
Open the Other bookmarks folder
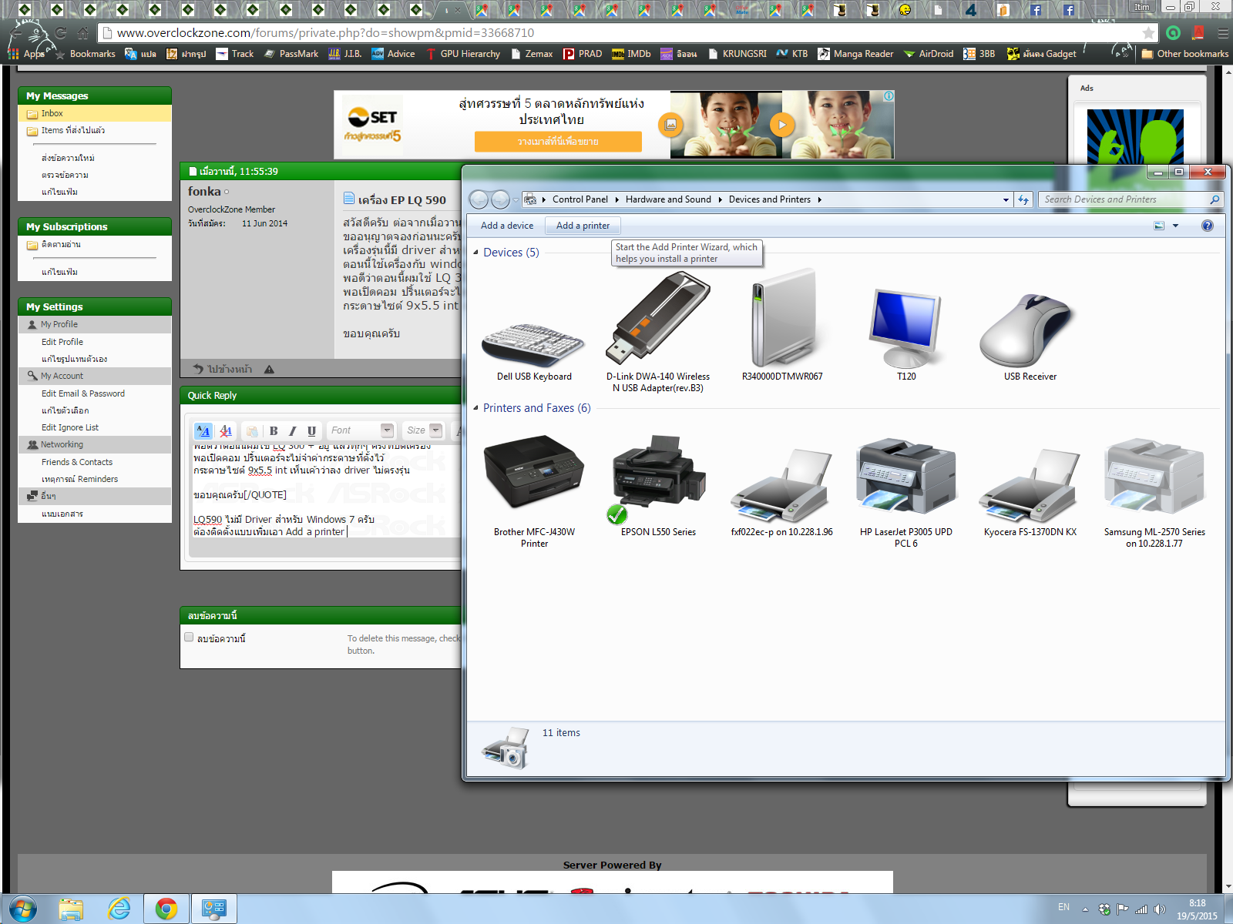[1185, 54]
